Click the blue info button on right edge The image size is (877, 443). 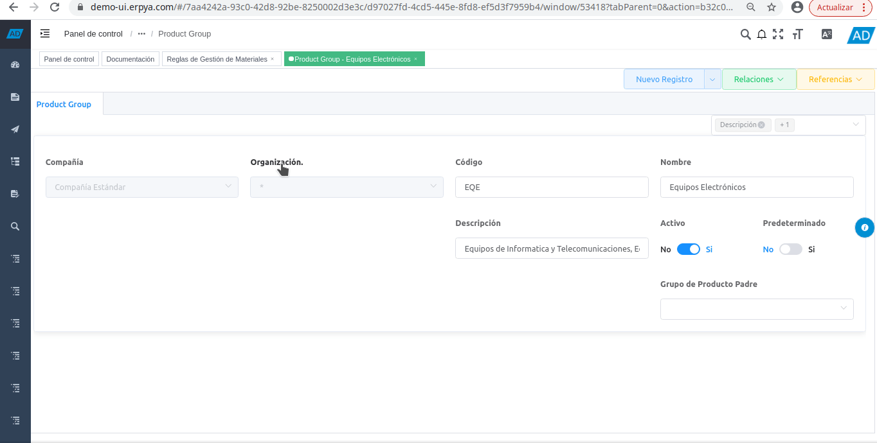865,227
